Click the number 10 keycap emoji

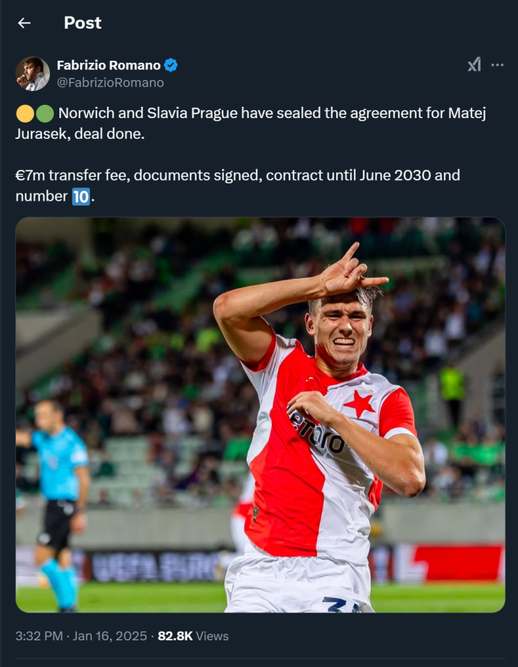[x=81, y=197]
